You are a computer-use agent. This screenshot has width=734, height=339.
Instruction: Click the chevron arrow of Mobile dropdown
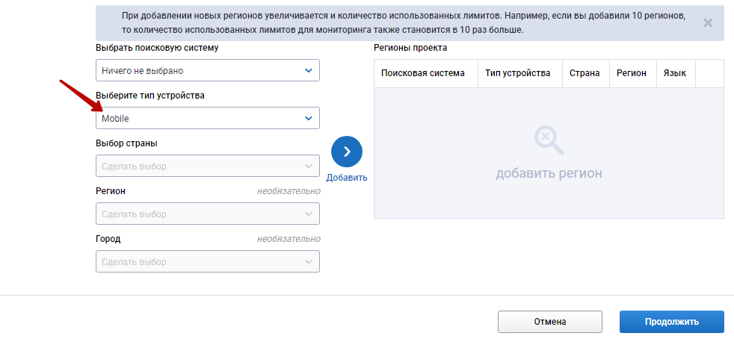click(309, 118)
